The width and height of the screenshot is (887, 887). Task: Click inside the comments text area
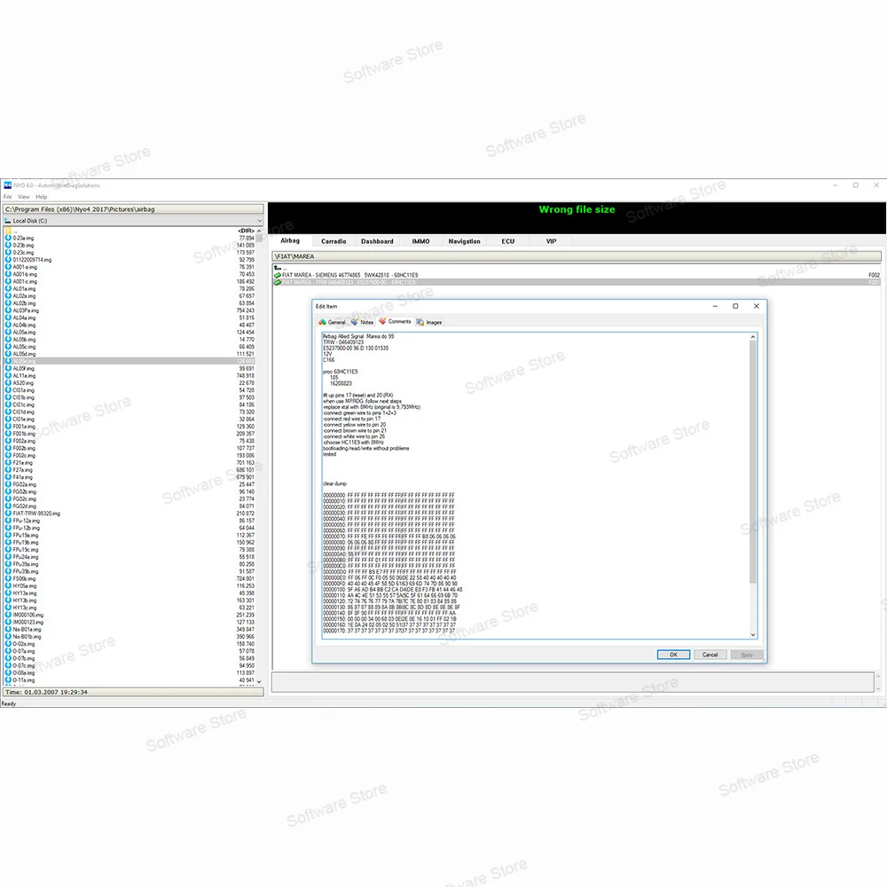point(535,486)
